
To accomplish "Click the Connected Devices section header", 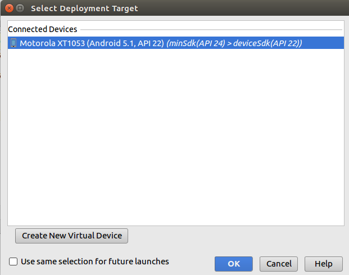I will 43,29.
